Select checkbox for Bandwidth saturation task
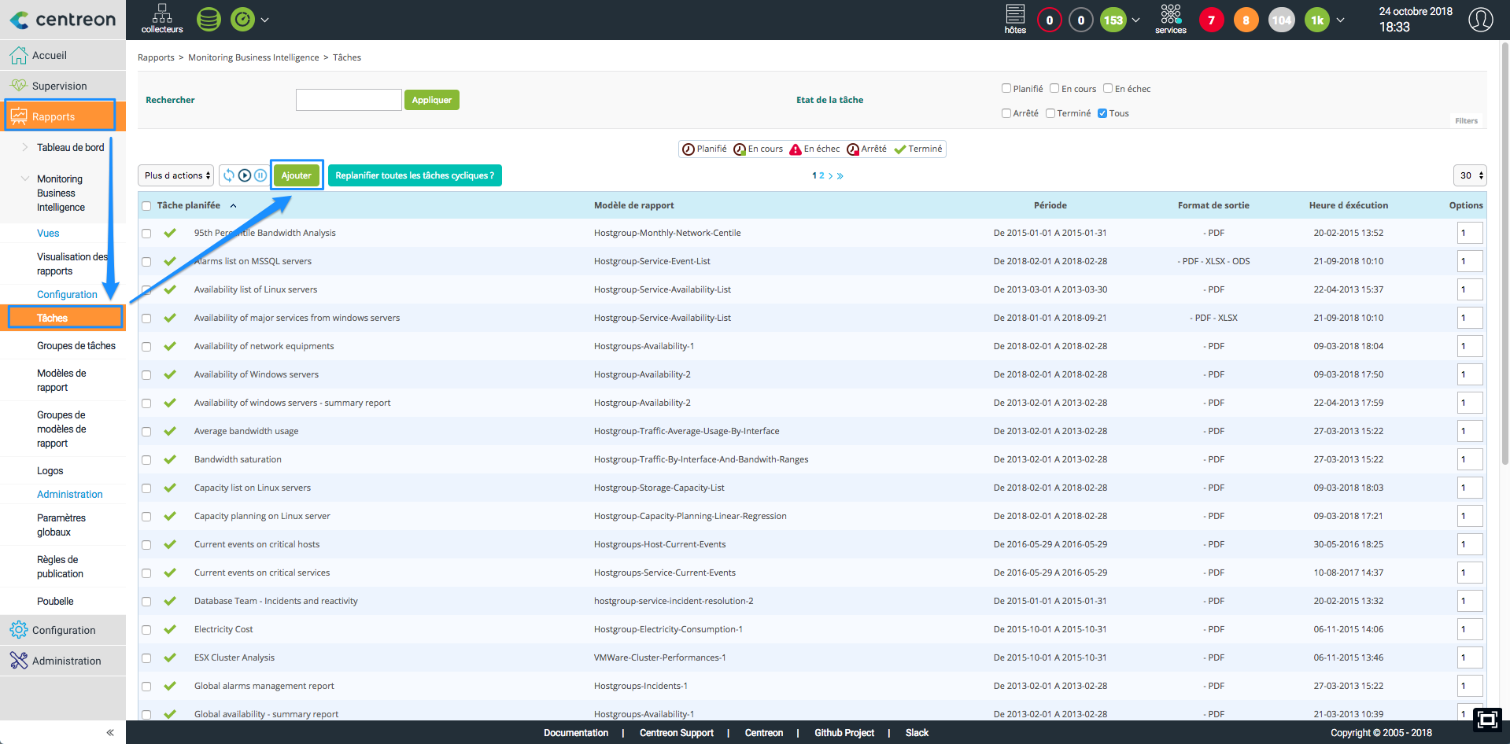The image size is (1510, 744). click(146, 460)
